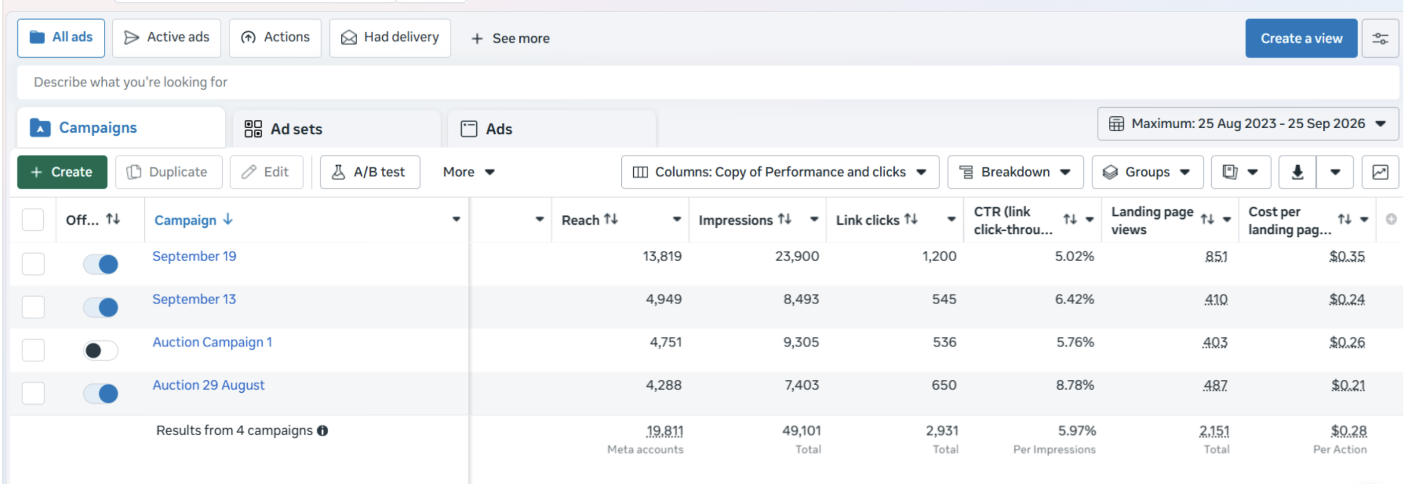Open the Auction 29 August campaign link
The image size is (1411, 484).
pyautogui.click(x=208, y=386)
